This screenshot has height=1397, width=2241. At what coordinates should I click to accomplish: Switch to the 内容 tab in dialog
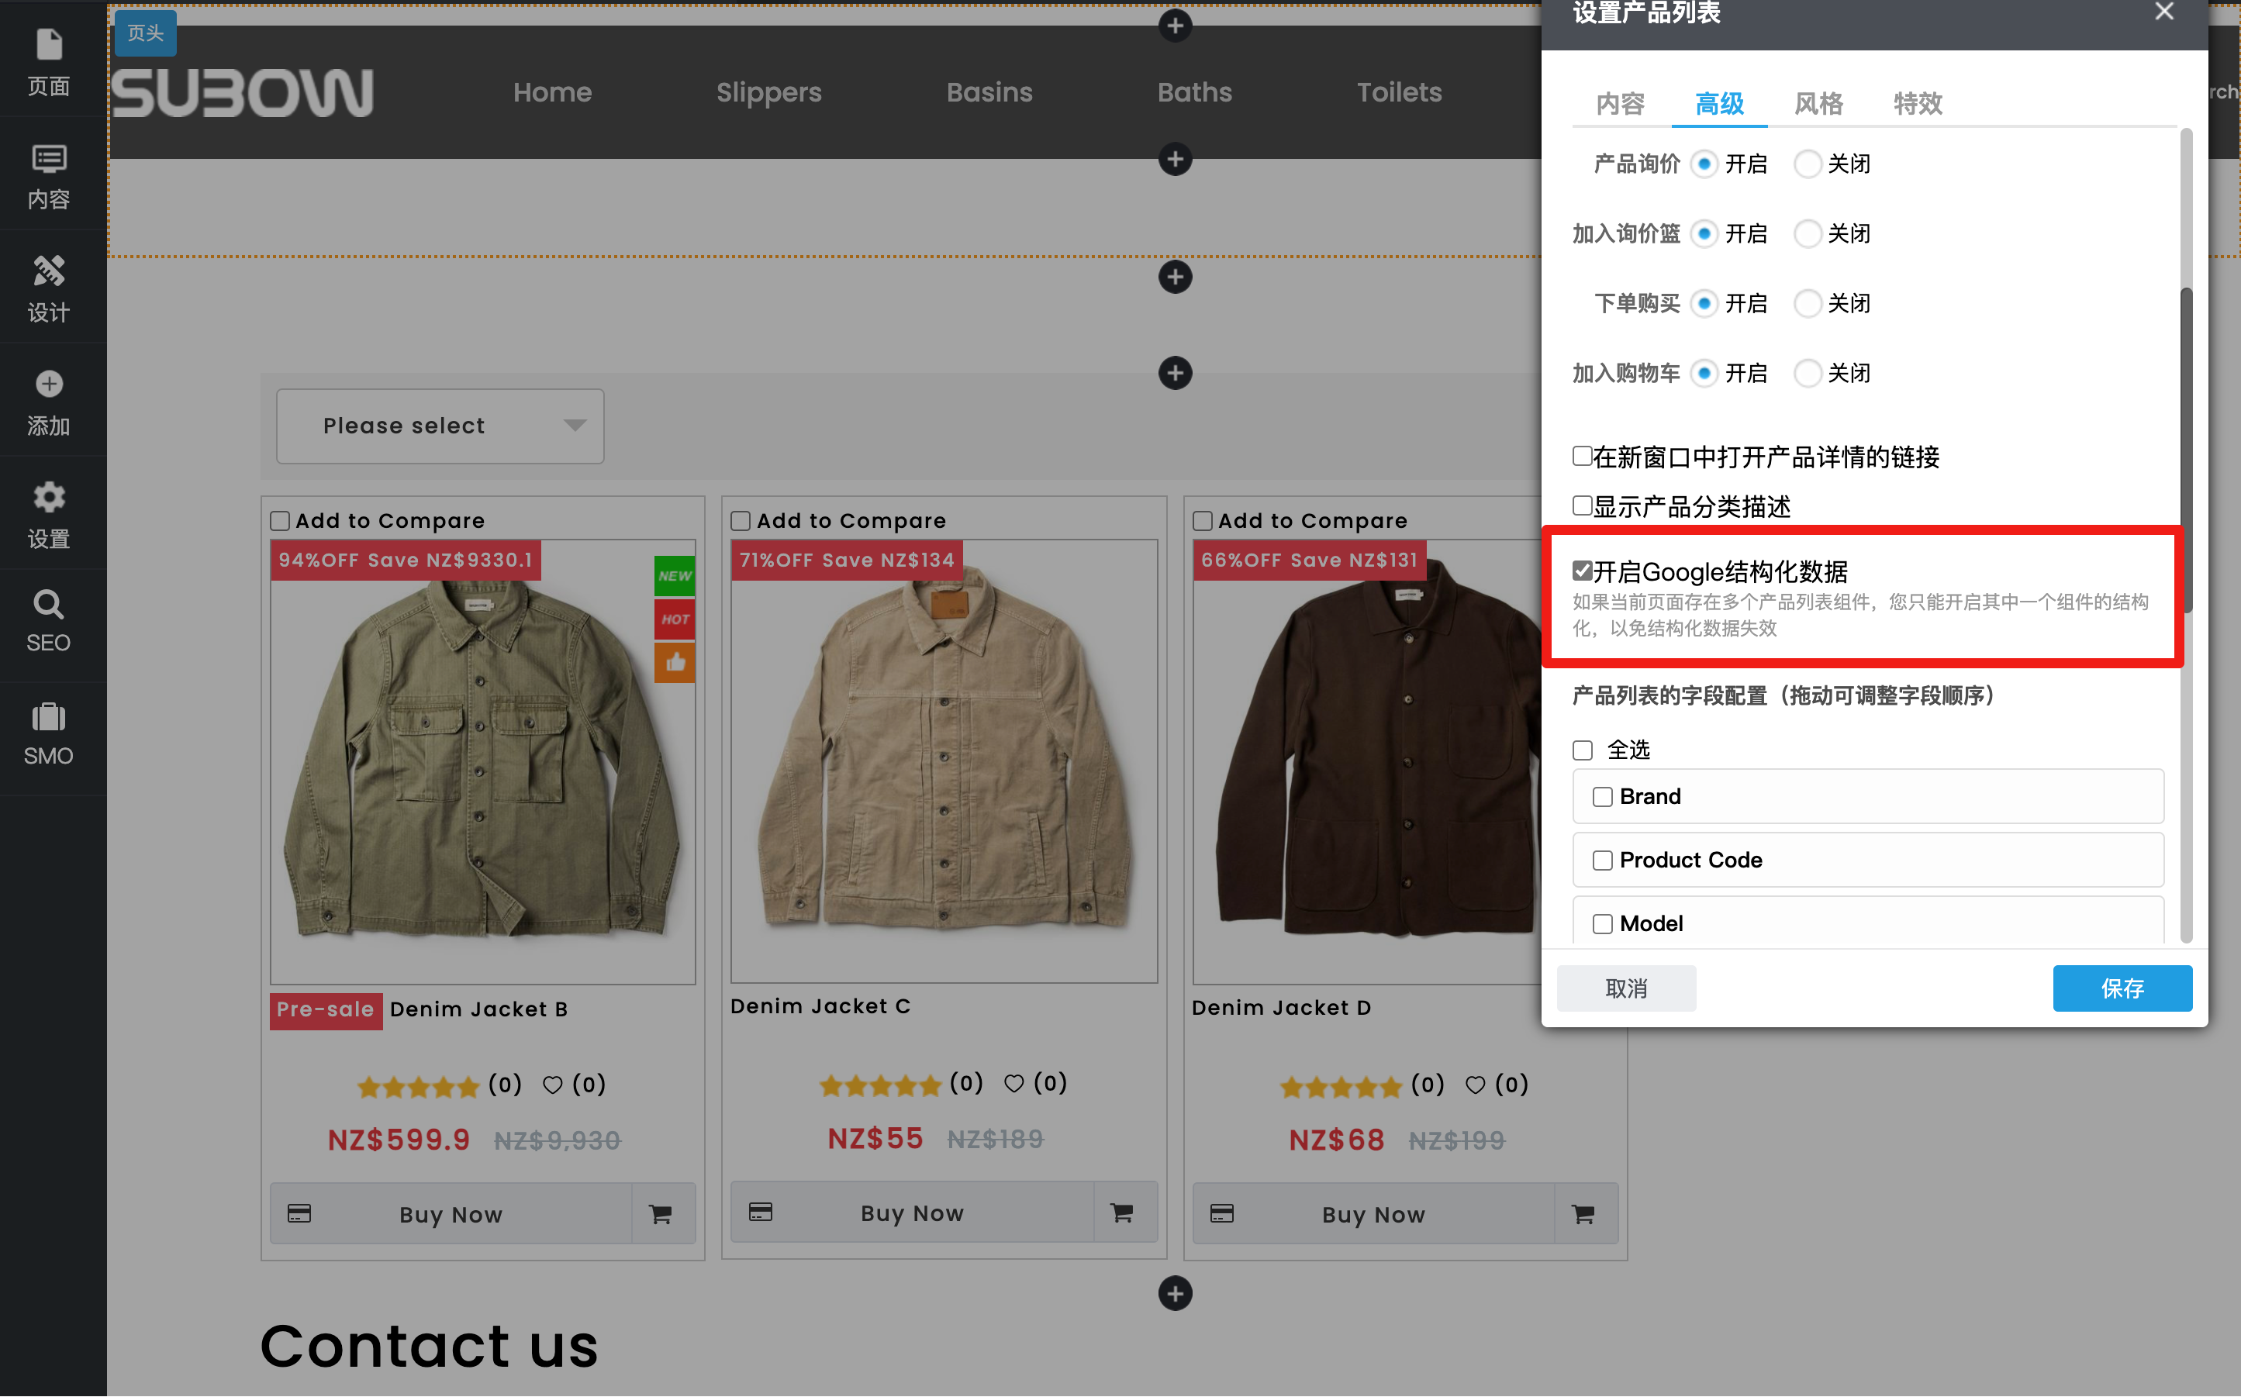(x=1620, y=103)
